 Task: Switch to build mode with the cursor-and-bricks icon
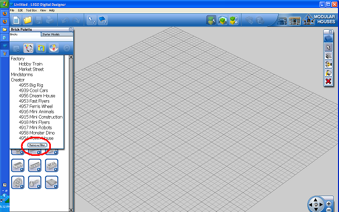pyautogui.click(x=211, y=20)
